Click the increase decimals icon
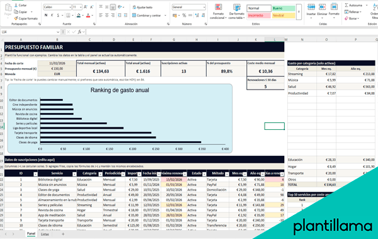 click(x=197, y=15)
